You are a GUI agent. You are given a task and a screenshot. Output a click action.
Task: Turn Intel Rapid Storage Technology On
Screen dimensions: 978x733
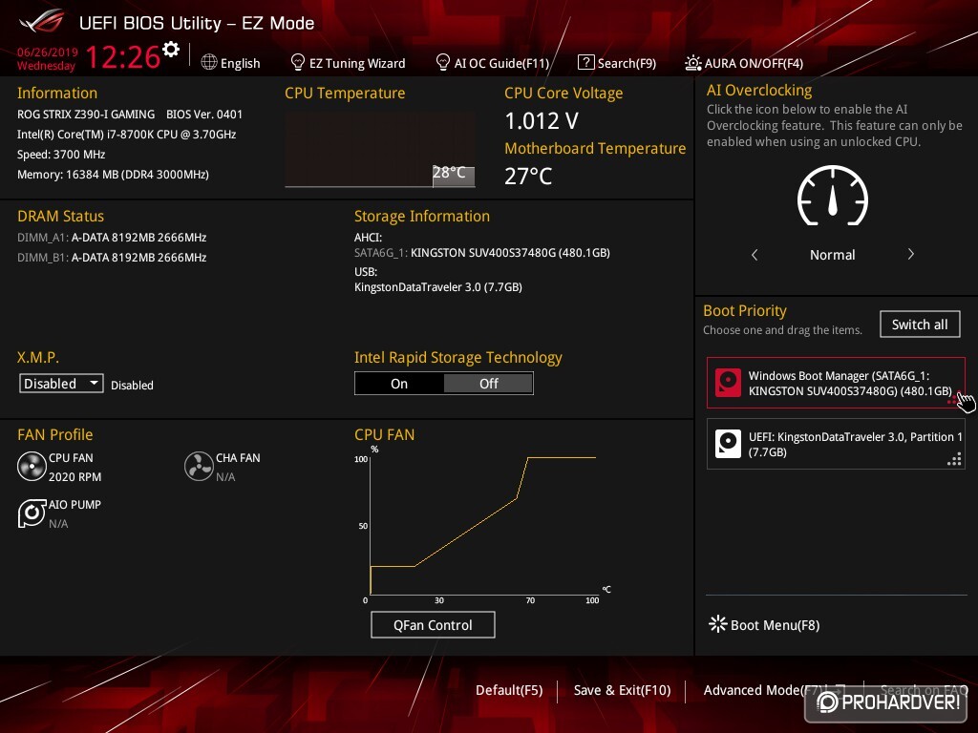pos(399,384)
